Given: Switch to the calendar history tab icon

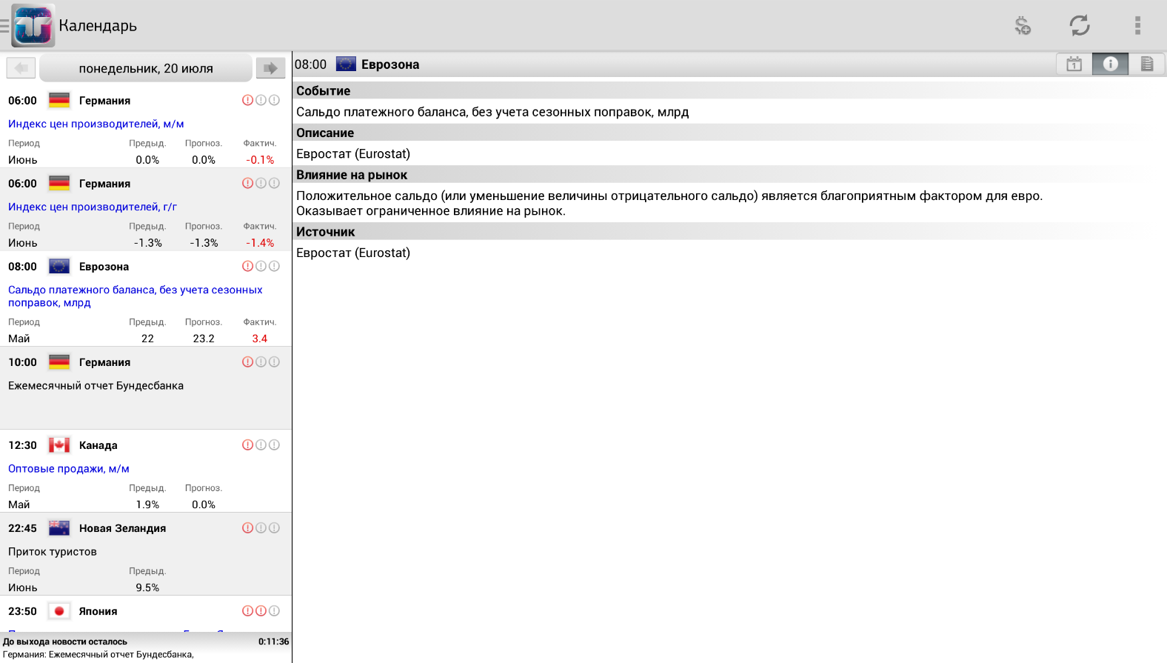Looking at the screenshot, I should click(1074, 64).
